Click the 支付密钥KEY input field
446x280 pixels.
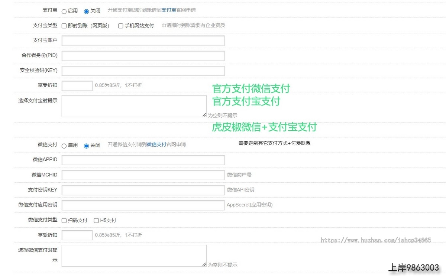click(143, 190)
